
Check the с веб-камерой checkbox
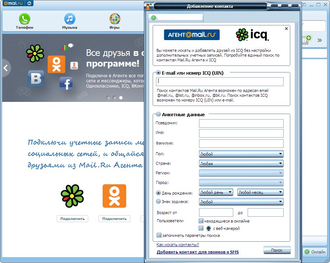pos(201,228)
